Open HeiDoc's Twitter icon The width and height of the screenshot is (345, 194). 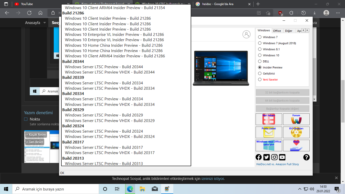click(x=266, y=157)
